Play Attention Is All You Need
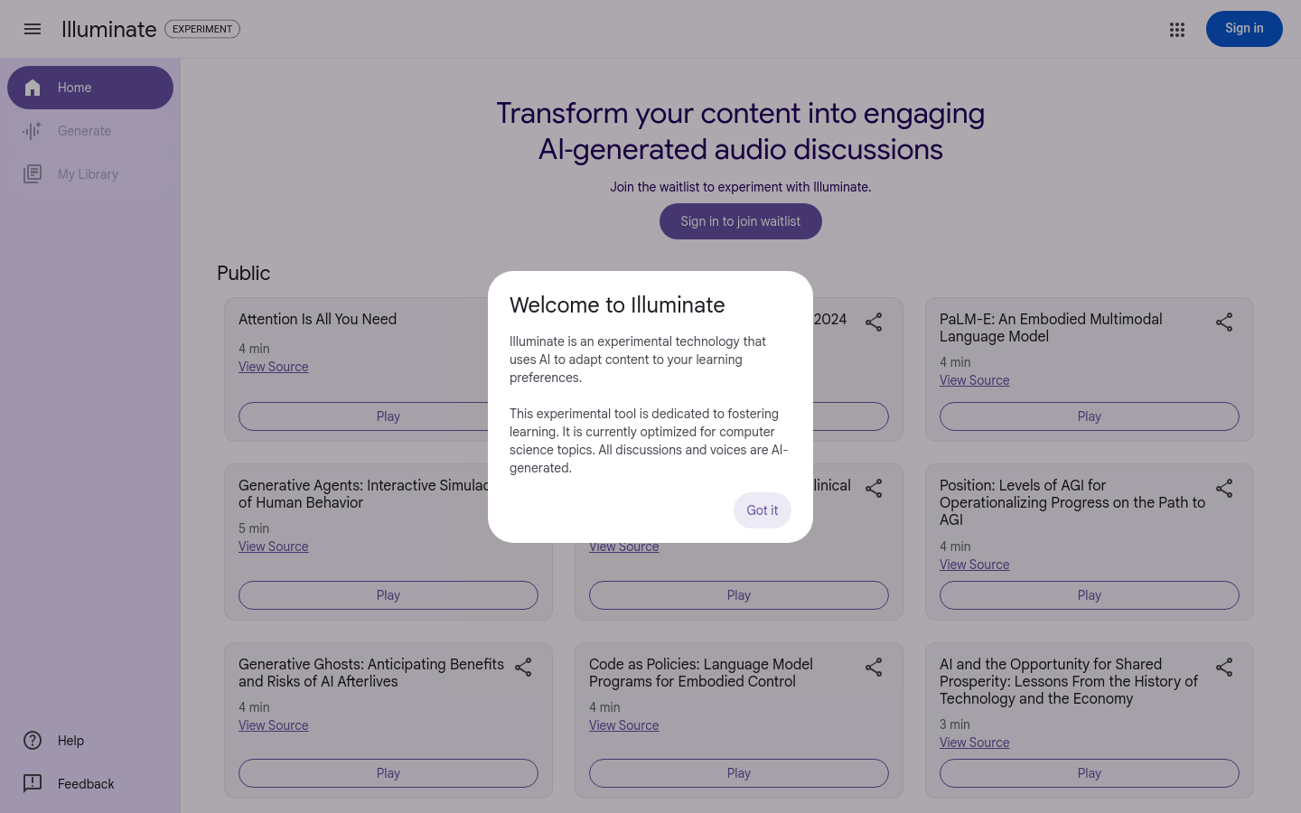This screenshot has height=813, width=1301. pyautogui.click(x=388, y=416)
